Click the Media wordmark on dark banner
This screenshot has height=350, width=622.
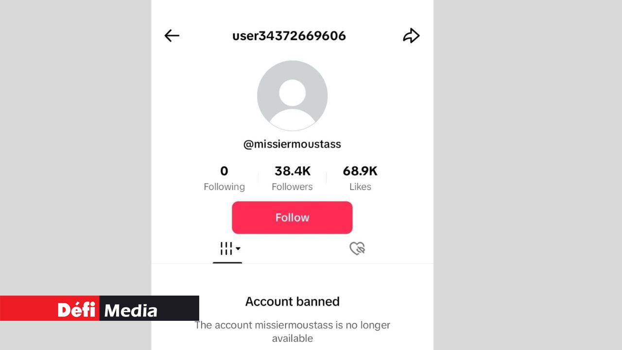[x=131, y=310]
